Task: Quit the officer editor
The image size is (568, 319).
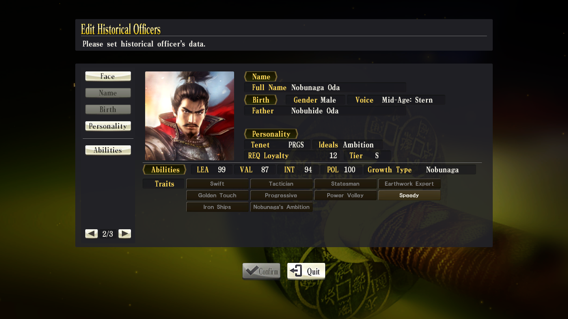Action: click(x=306, y=271)
